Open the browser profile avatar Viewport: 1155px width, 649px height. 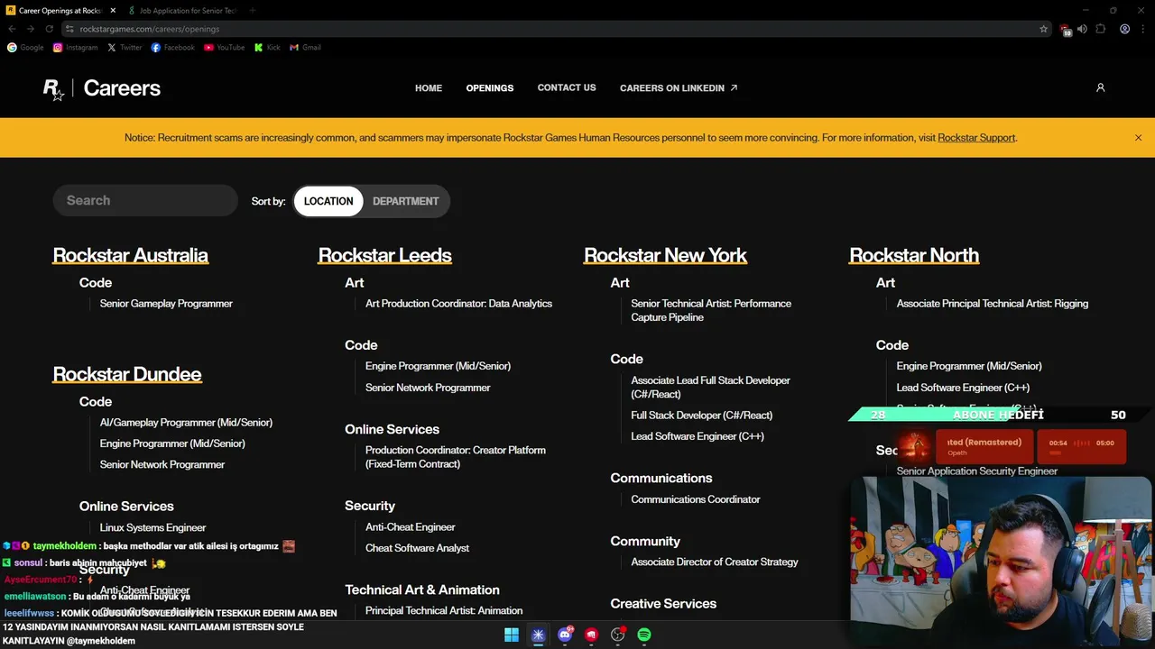tap(1124, 29)
